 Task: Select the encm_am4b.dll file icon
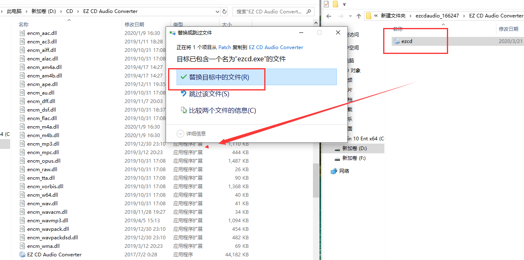22,75
